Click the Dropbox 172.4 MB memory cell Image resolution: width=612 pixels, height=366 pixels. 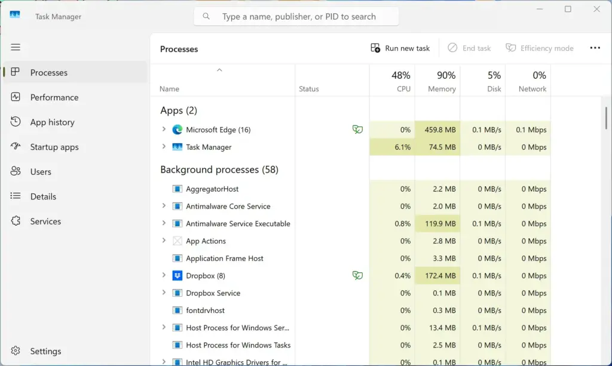pos(437,276)
